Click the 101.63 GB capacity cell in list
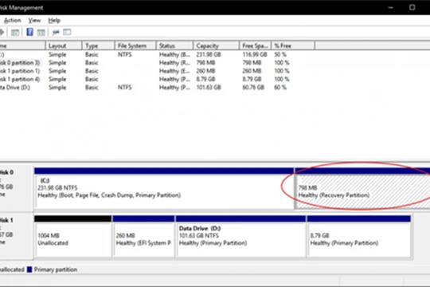 tap(209, 88)
